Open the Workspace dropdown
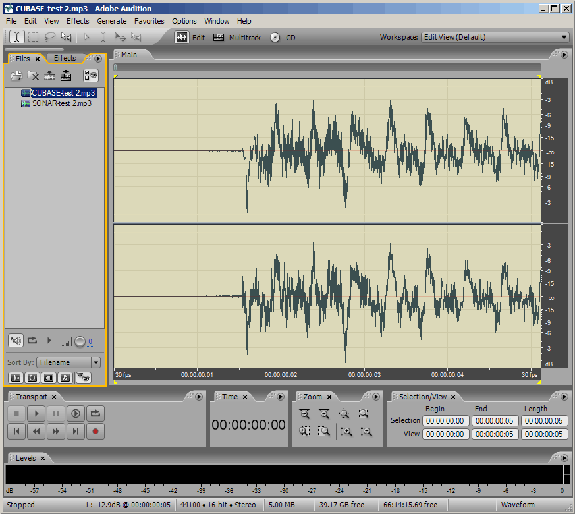This screenshot has width=575, height=514. (564, 38)
